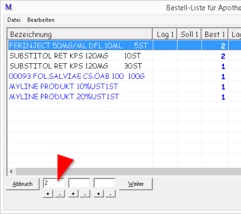Click the Best 1 column header
This screenshot has width=241, height=214.
pyautogui.click(x=214, y=35)
